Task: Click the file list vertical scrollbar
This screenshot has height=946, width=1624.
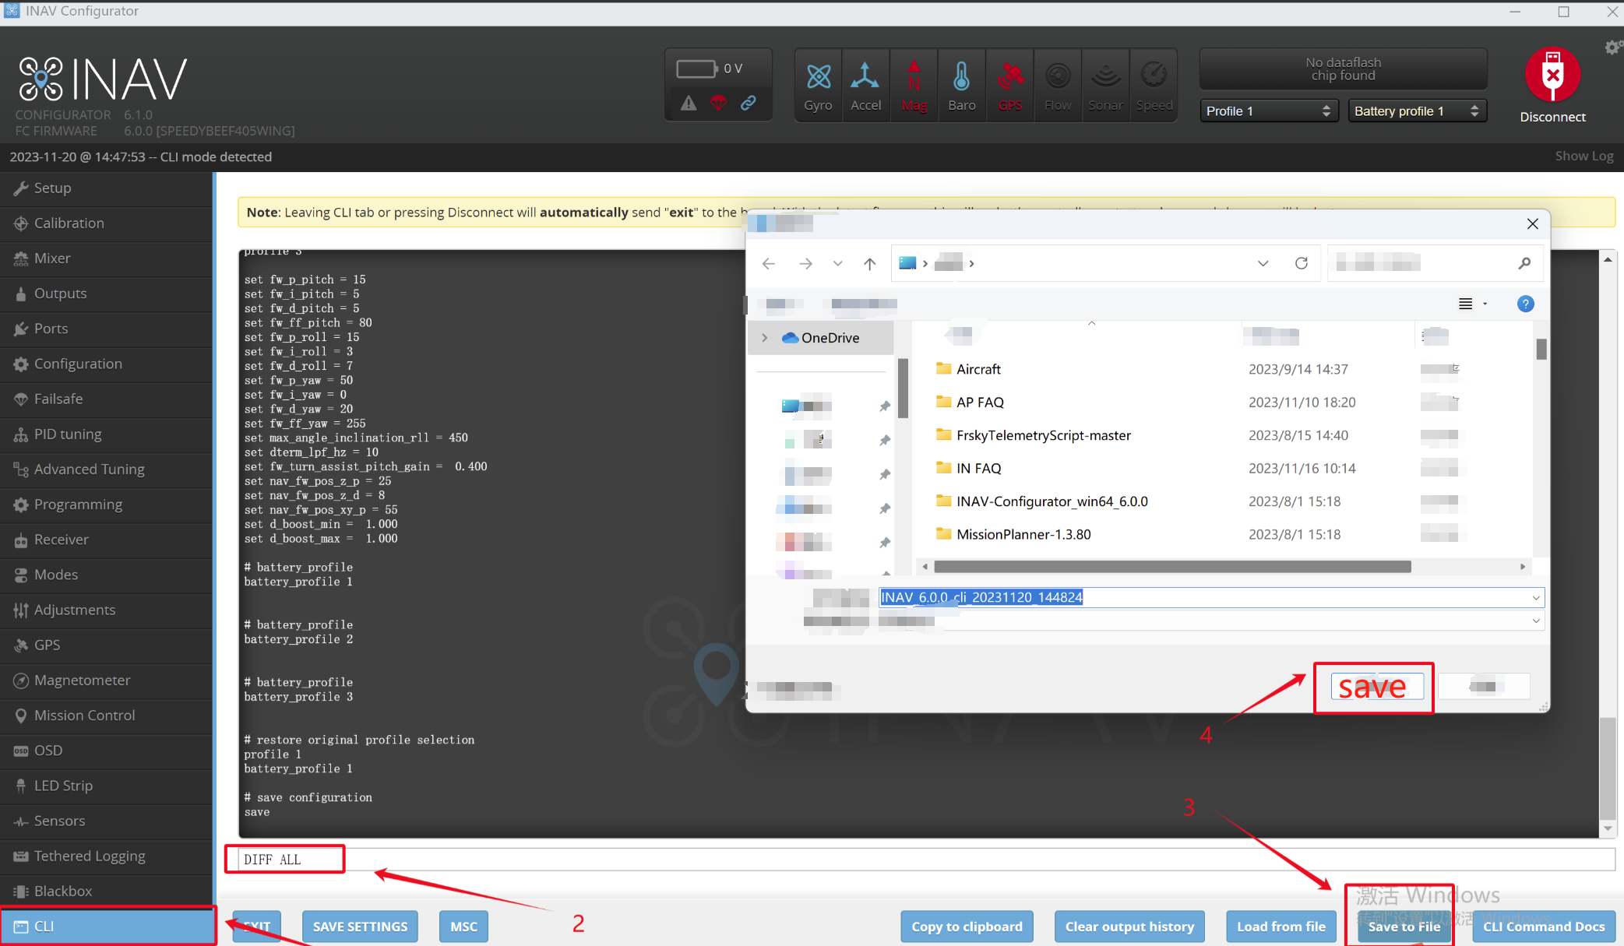Action: [x=1541, y=350]
